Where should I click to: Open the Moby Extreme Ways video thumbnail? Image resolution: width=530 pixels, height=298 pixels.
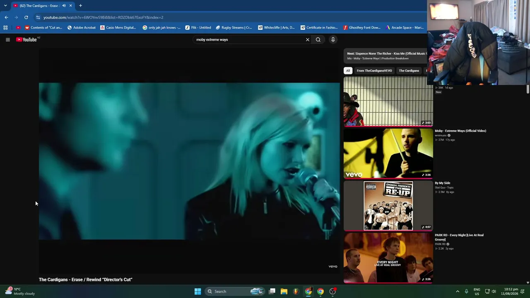[388, 154]
